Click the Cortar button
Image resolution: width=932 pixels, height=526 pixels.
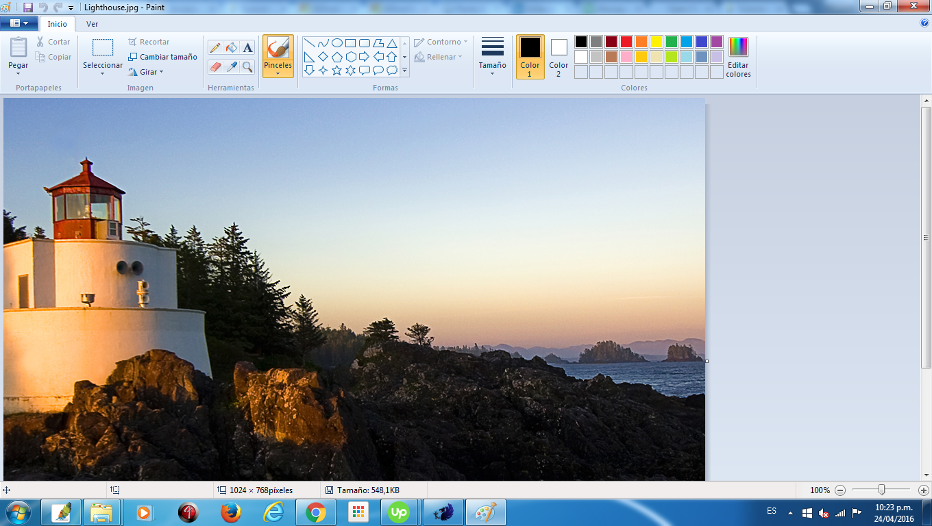pyautogui.click(x=53, y=42)
